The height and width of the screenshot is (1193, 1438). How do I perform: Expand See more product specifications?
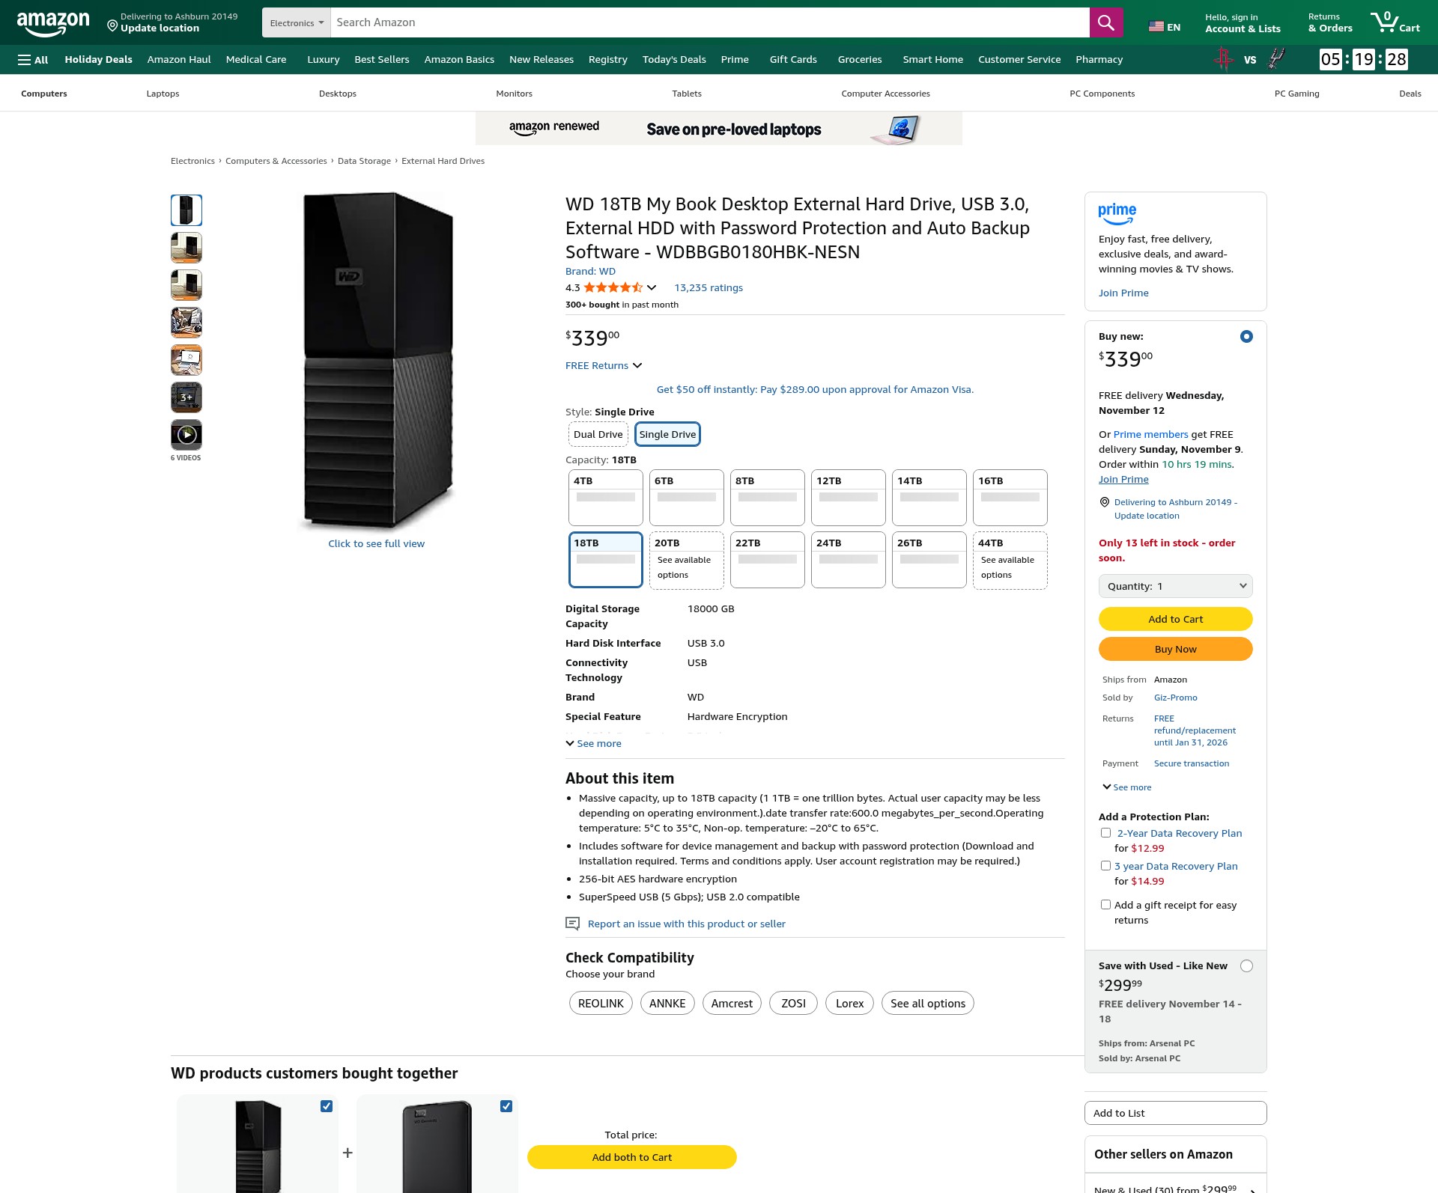(593, 744)
